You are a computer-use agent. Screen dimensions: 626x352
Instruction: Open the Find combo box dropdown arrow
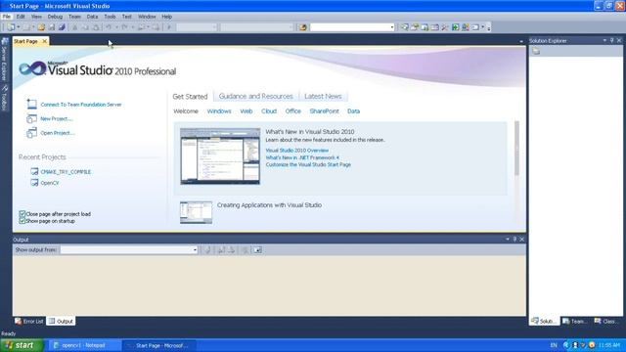click(392, 27)
